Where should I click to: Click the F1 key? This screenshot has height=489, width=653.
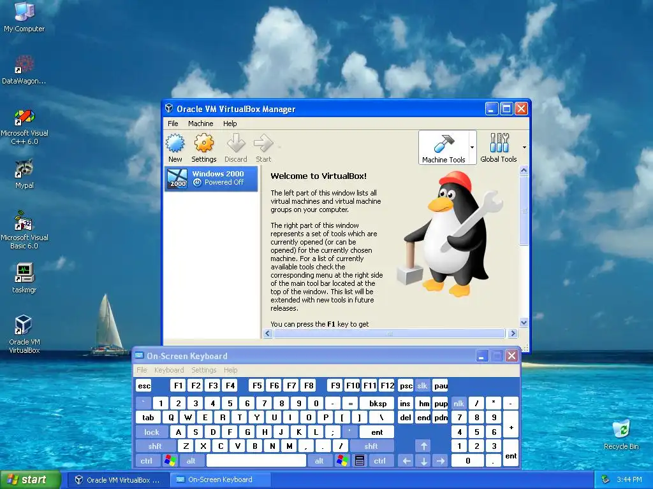tap(179, 385)
